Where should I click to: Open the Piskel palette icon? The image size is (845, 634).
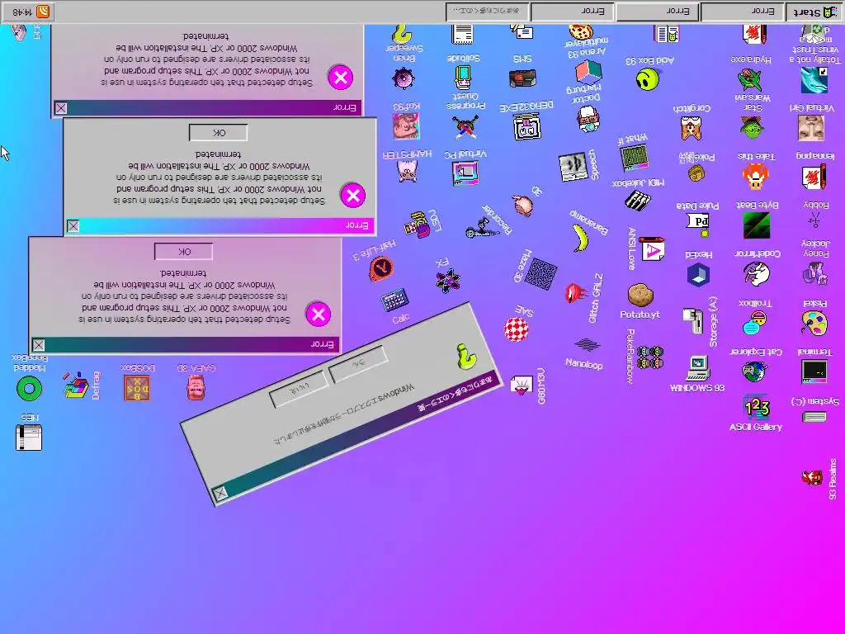click(x=814, y=323)
